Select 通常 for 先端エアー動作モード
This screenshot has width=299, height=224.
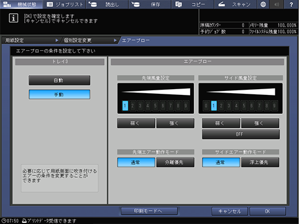pyautogui.click(x=136, y=162)
